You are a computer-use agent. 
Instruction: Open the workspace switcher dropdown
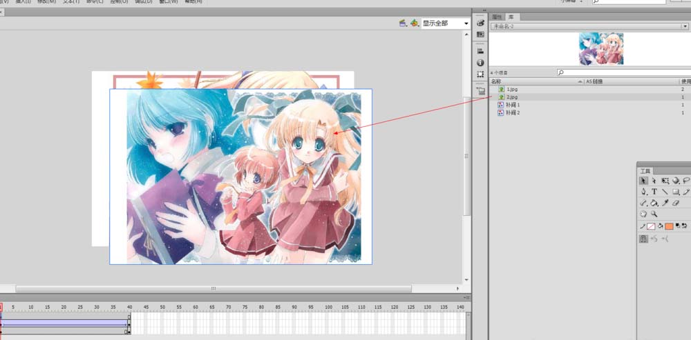(572, 2)
